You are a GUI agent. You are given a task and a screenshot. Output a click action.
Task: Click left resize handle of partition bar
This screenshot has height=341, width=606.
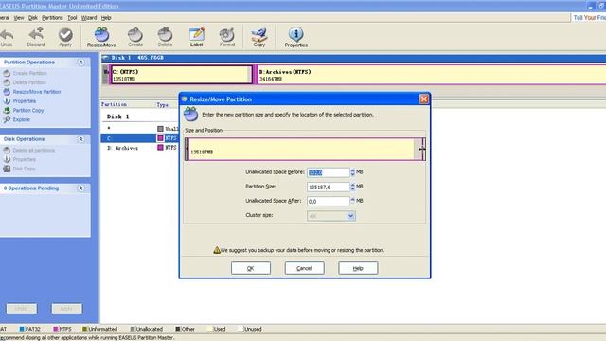tap(187, 149)
